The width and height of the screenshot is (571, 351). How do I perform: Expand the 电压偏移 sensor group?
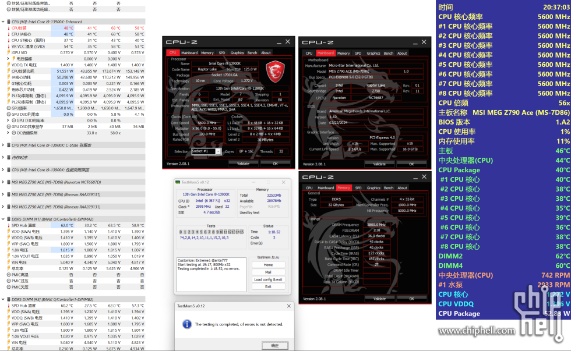pos(8,59)
